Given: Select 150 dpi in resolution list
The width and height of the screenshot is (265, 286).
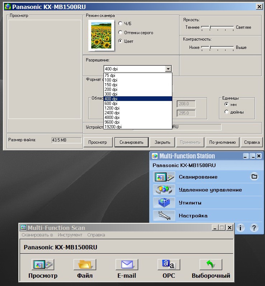Looking at the screenshot, I should 138,85.
